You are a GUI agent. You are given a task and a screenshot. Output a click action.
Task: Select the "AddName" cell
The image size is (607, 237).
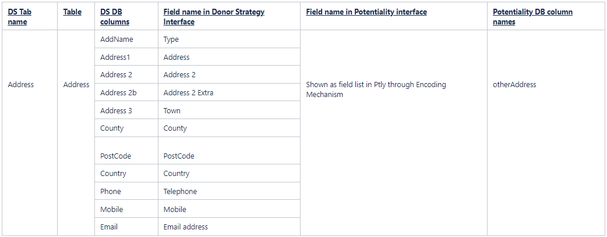coord(117,39)
